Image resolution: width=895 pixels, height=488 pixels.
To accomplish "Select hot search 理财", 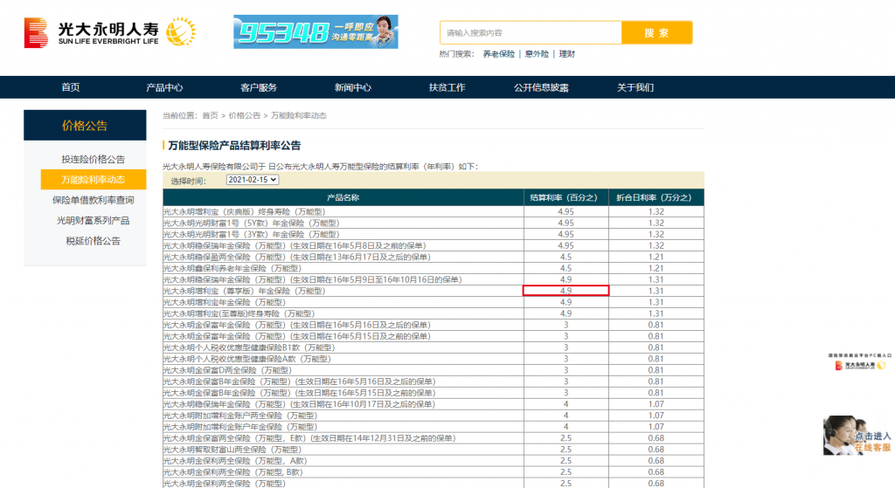I will [566, 53].
